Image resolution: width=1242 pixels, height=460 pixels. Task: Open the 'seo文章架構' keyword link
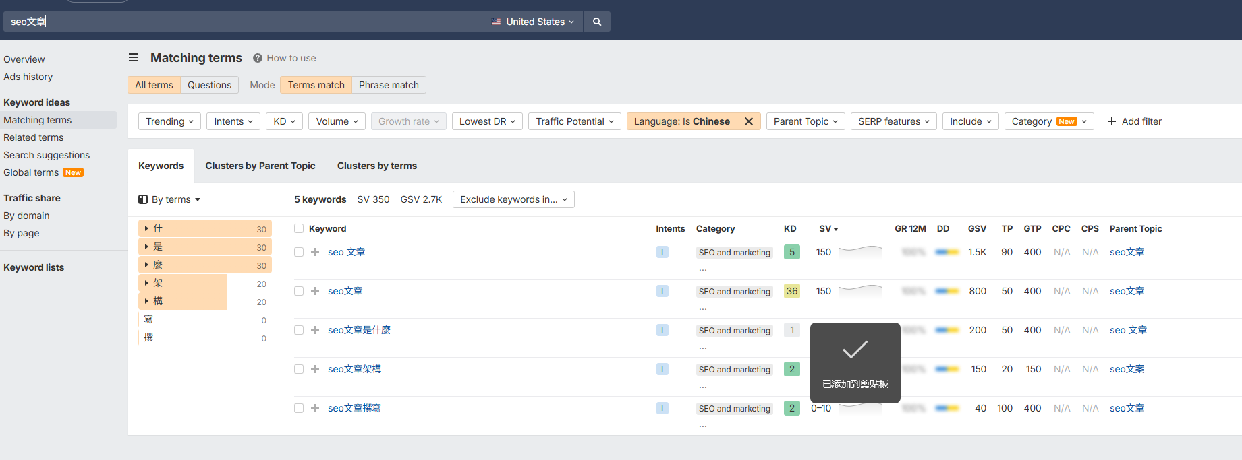(354, 369)
